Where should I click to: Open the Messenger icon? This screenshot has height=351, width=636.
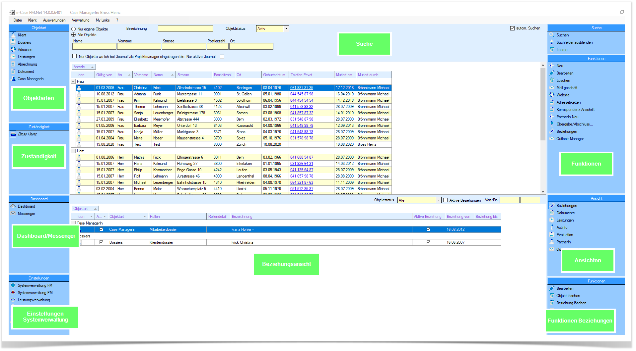(13, 213)
